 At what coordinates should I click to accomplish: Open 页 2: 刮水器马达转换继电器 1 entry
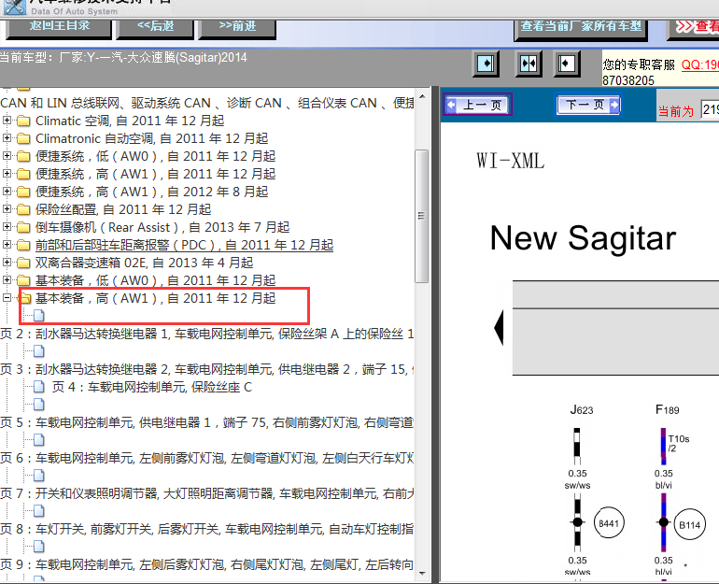point(206,334)
